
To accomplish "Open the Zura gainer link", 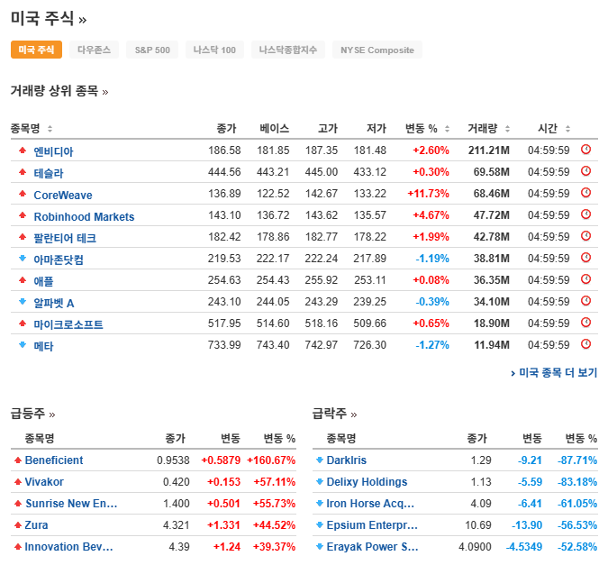I will 36,525.
